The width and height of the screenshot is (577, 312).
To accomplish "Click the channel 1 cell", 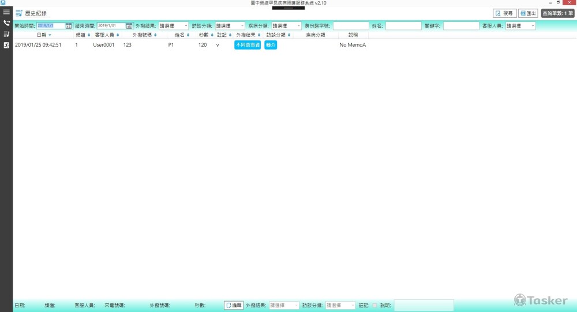I will pos(77,45).
